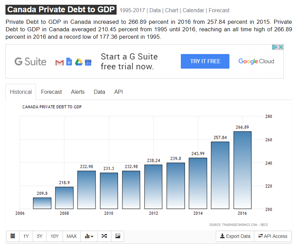Click the API Access button

tap(273, 236)
